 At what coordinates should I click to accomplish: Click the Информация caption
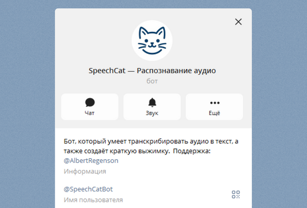pyautogui.click(x=85, y=171)
